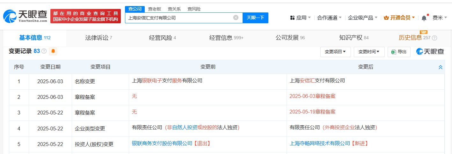Click the orange alert bell beside 变更记录
This screenshot has height=154, width=452.
[x=53, y=51]
